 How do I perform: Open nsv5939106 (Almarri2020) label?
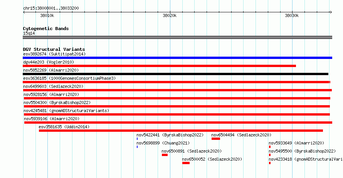[52, 119]
